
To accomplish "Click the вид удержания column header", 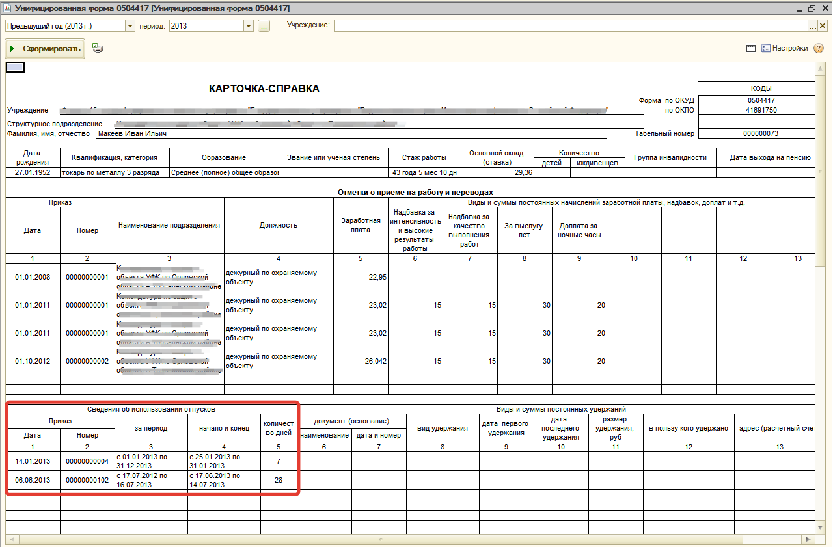I will tap(443, 428).
